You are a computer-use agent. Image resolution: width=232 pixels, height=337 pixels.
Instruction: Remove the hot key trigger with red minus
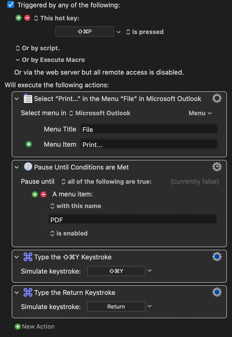coord(27,18)
